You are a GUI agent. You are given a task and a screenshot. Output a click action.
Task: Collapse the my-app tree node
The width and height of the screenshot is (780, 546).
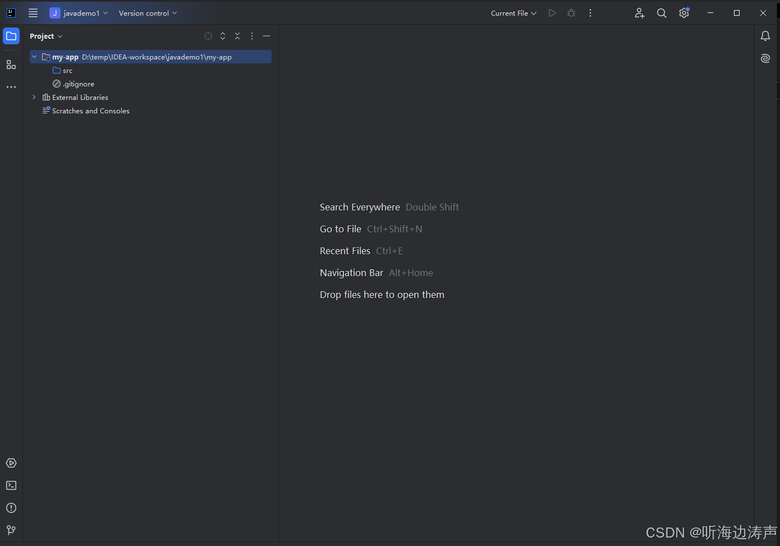pos(34,57)
